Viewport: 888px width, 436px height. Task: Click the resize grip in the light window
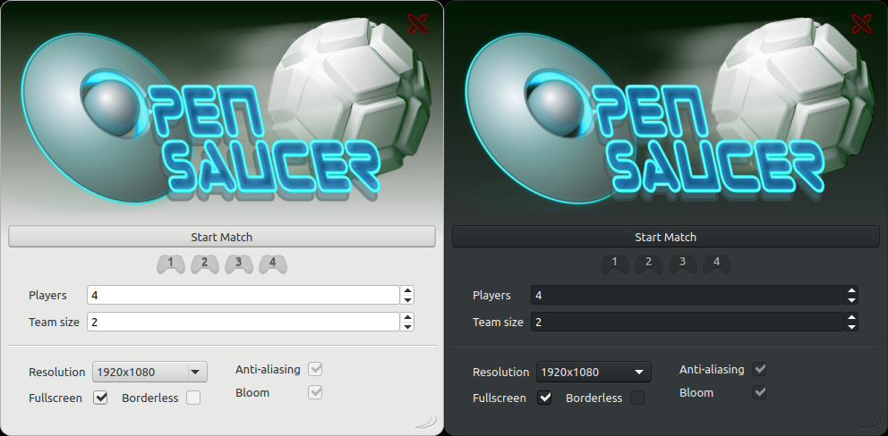coord(426,422)
